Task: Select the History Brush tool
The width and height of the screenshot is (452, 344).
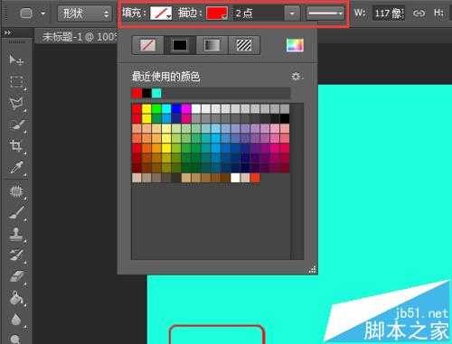Action: 16,255
